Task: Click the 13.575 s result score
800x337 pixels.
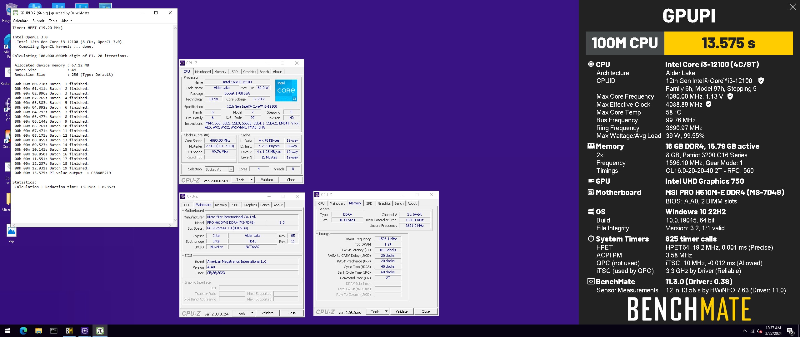Action: [x=728, y=43]
